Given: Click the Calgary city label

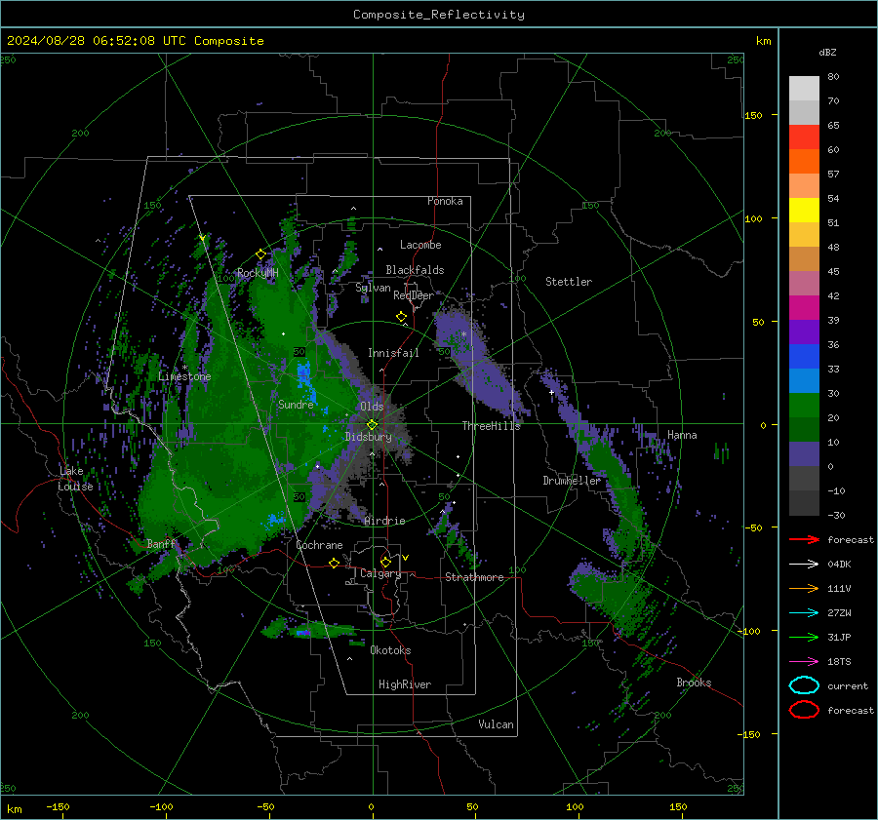Looking at the screenshot, I should (380, 573).
